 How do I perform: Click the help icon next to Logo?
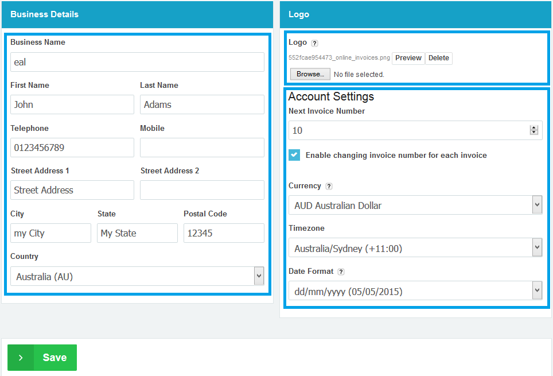[314, 43]
